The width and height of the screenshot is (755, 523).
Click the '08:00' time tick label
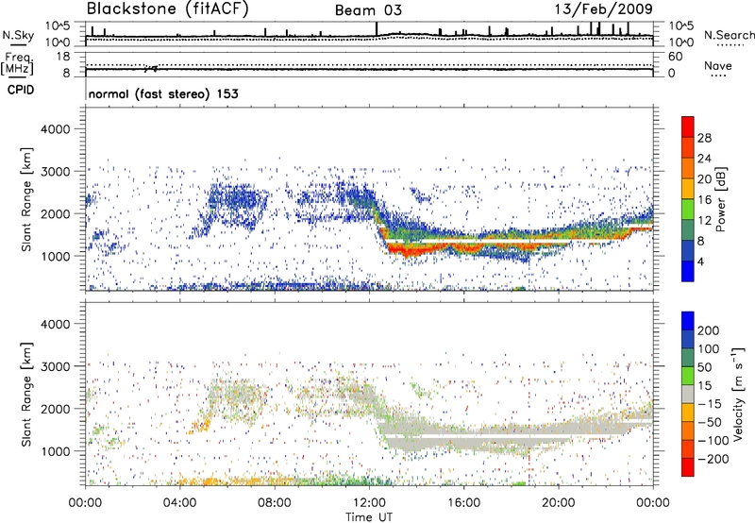(x=275, y=503)
